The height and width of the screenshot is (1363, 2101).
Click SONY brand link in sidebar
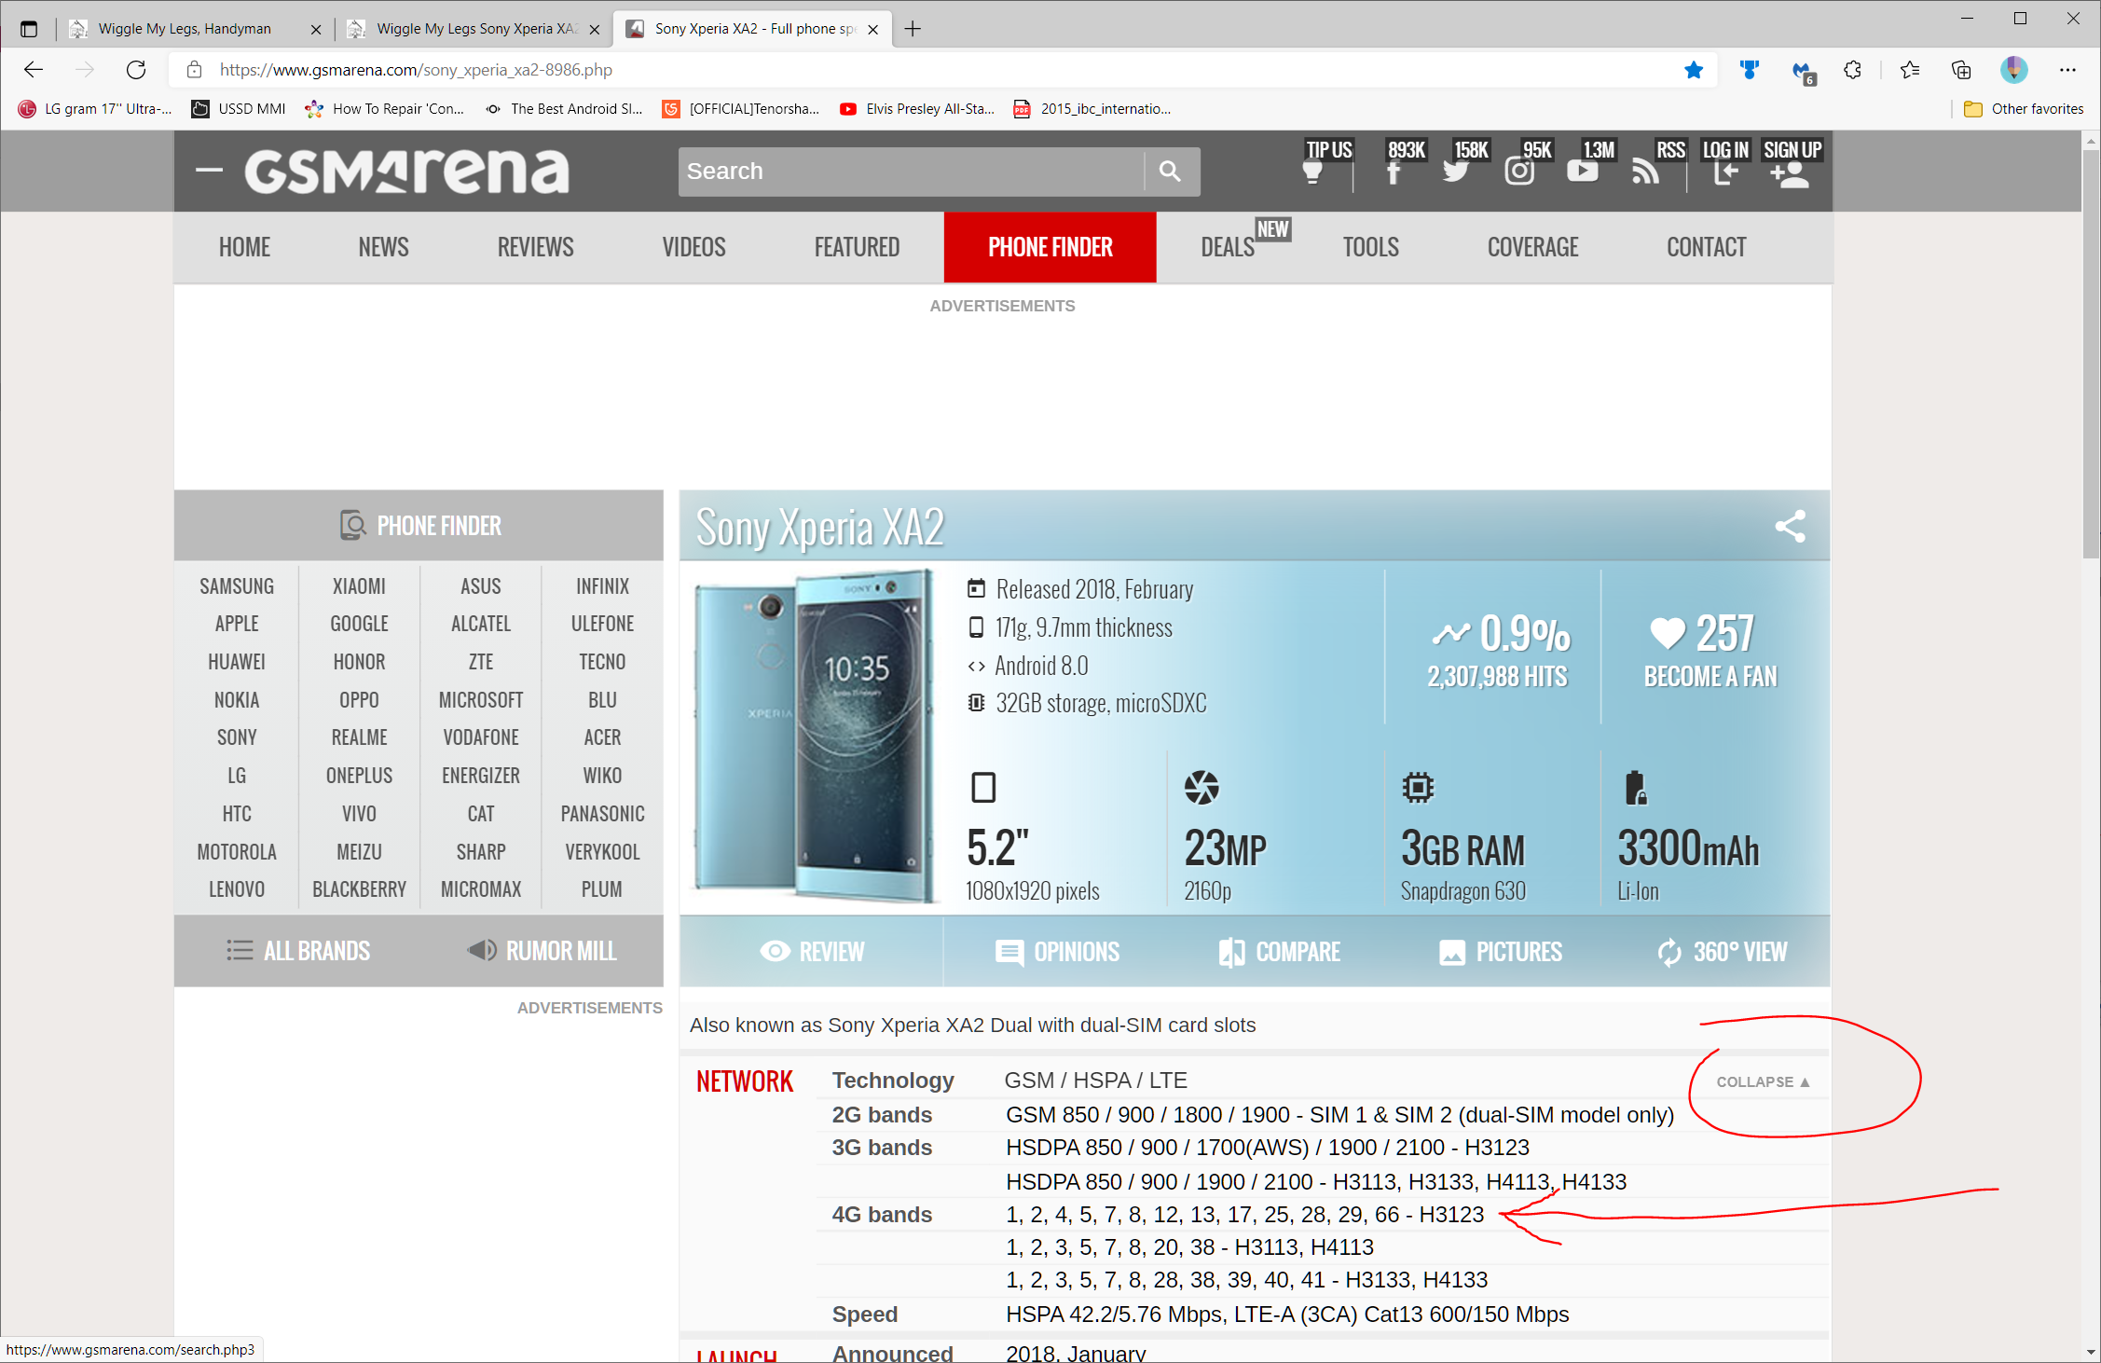pyautogui.click(x=238, y=737)
